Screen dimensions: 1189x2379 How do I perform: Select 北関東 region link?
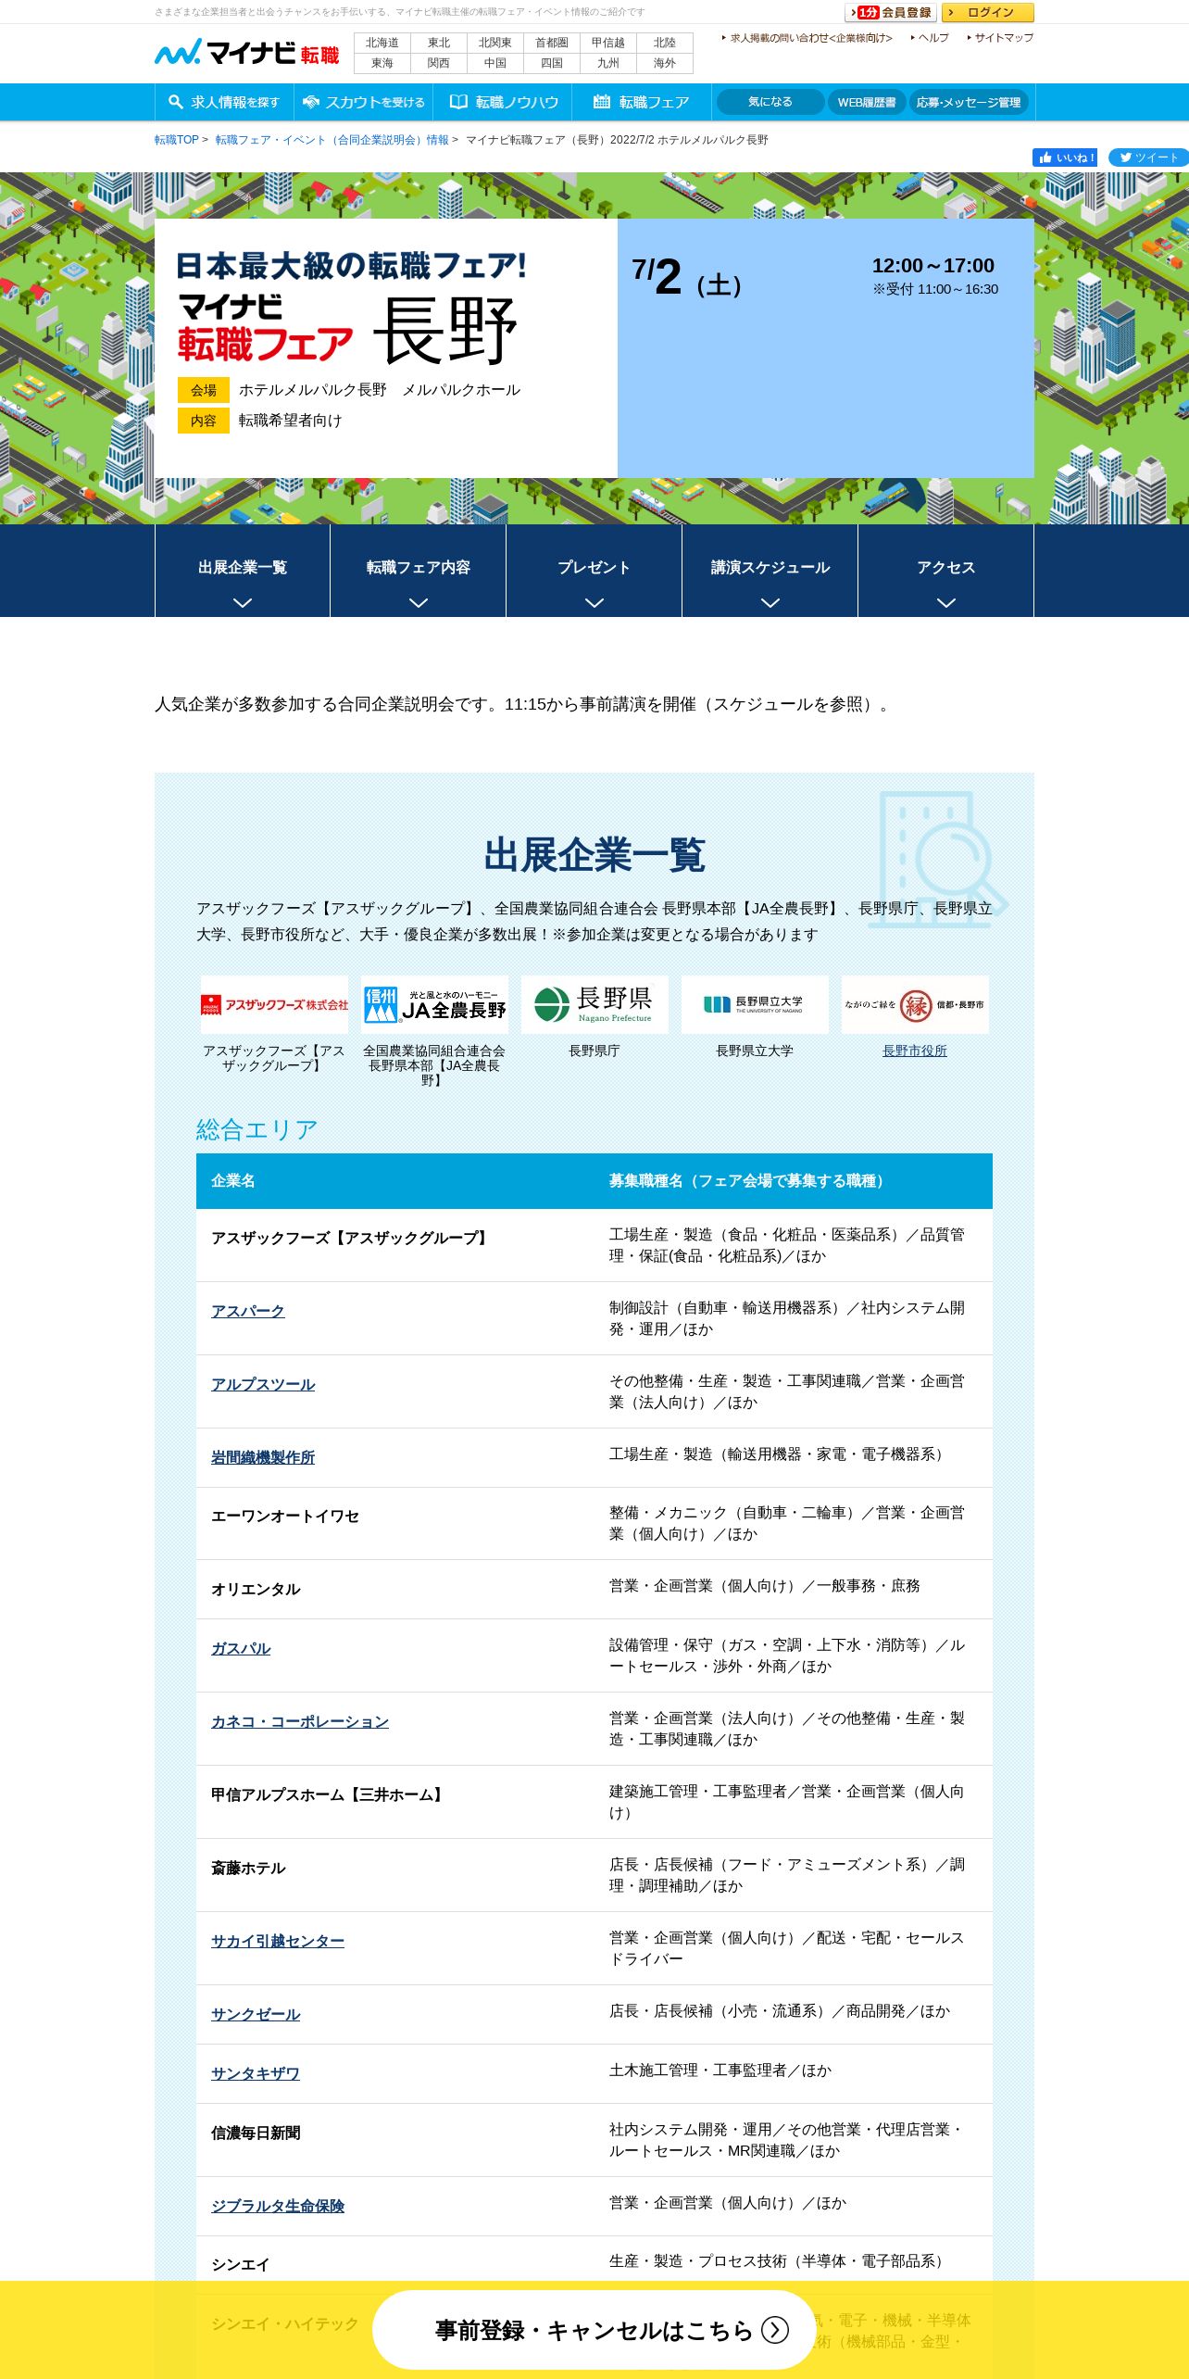(495, 43)
